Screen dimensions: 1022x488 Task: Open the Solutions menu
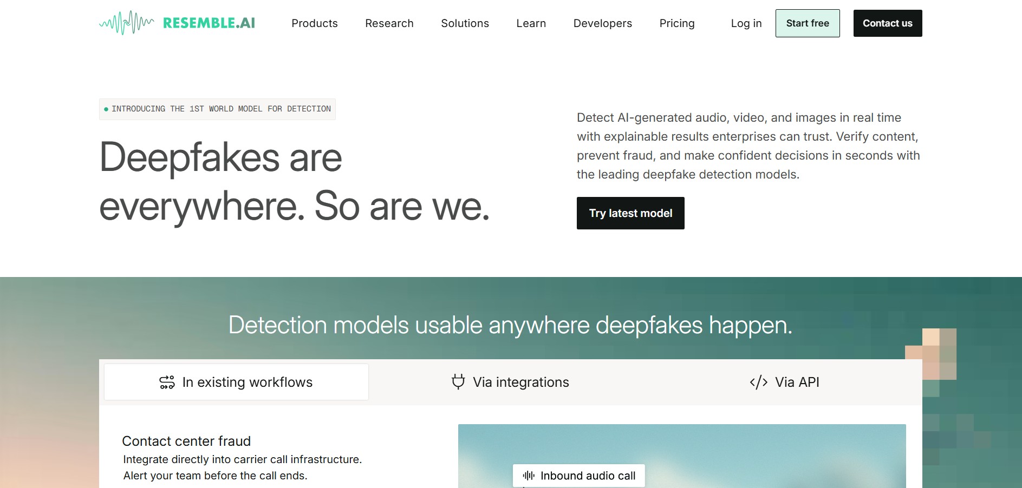point(465,23)
